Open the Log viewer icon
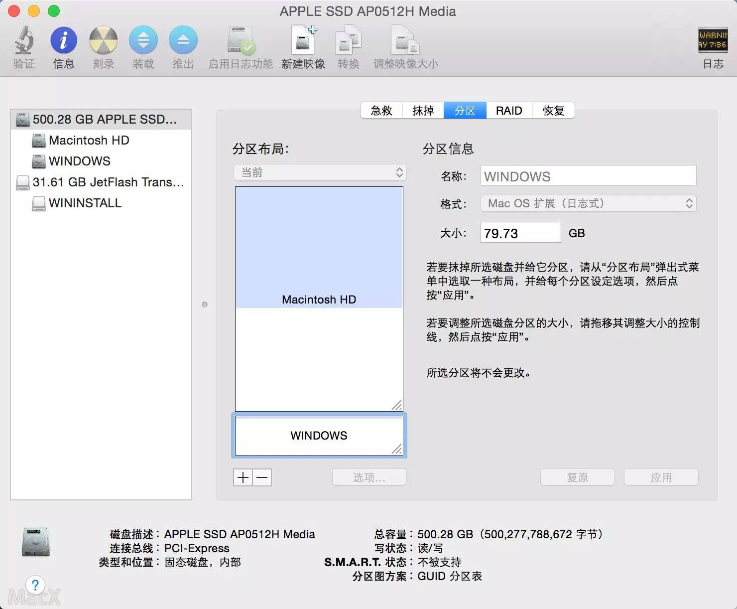 tap(713, 41)
